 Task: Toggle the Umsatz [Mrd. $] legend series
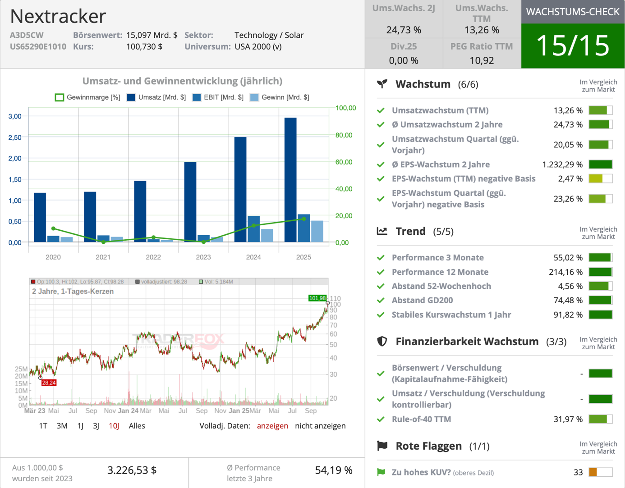point(156,97)
